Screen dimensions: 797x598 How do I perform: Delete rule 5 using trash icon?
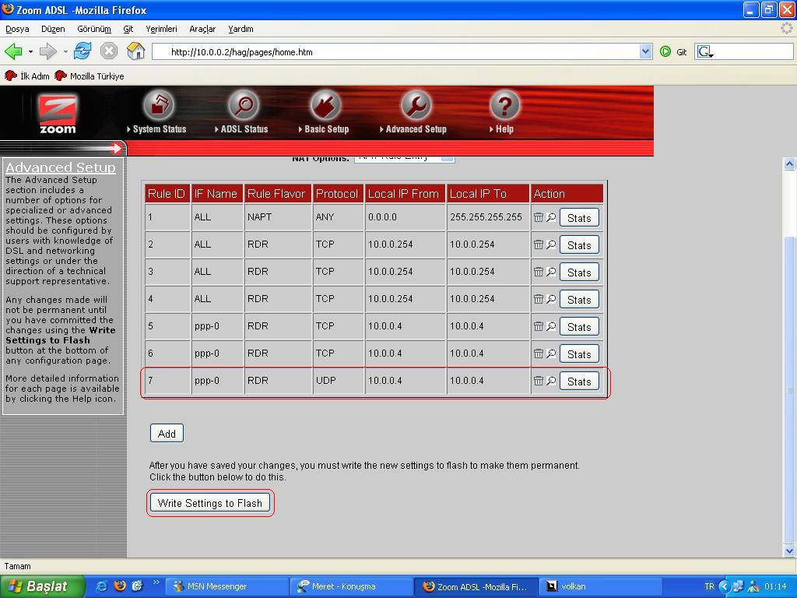[539, 326]
